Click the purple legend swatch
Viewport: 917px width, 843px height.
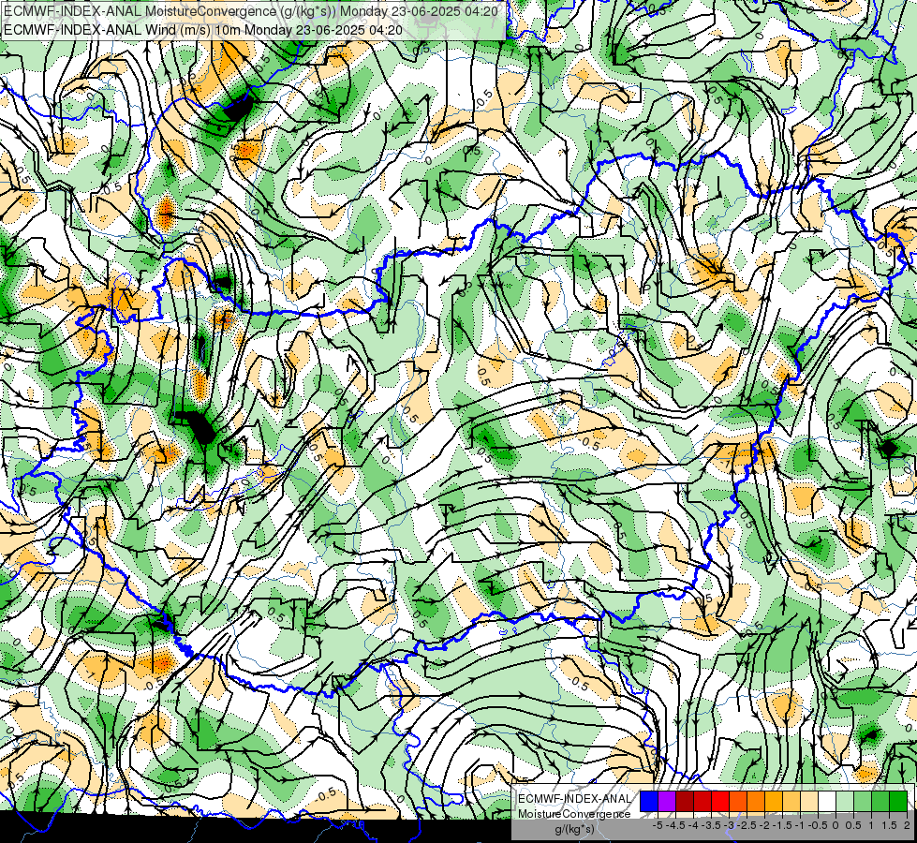pos(667,802)
